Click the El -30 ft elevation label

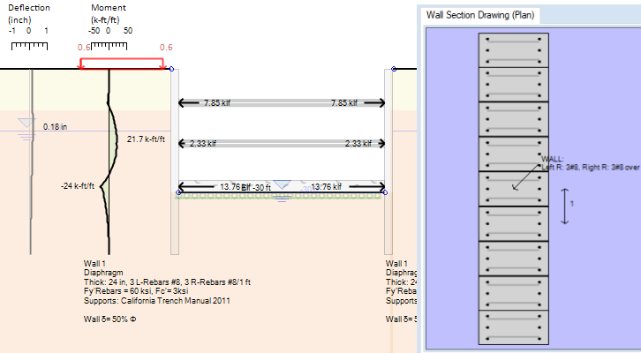256,187
